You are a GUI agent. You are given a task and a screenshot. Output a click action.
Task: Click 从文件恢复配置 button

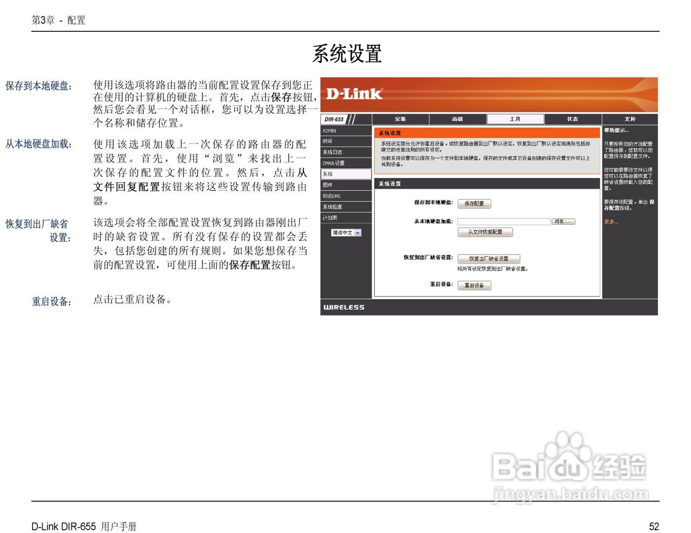point(485,232)
